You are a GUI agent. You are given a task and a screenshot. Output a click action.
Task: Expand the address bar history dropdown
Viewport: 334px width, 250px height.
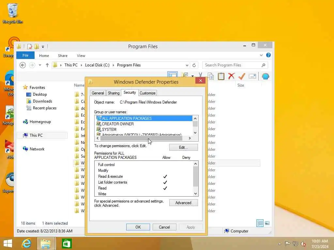[x=187, y=65]
